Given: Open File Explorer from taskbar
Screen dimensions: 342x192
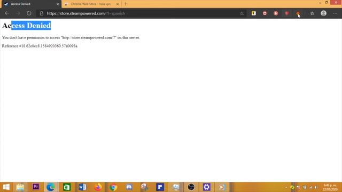Looking at the screenshot, I should pyautogui.click(x=20, y=187).
